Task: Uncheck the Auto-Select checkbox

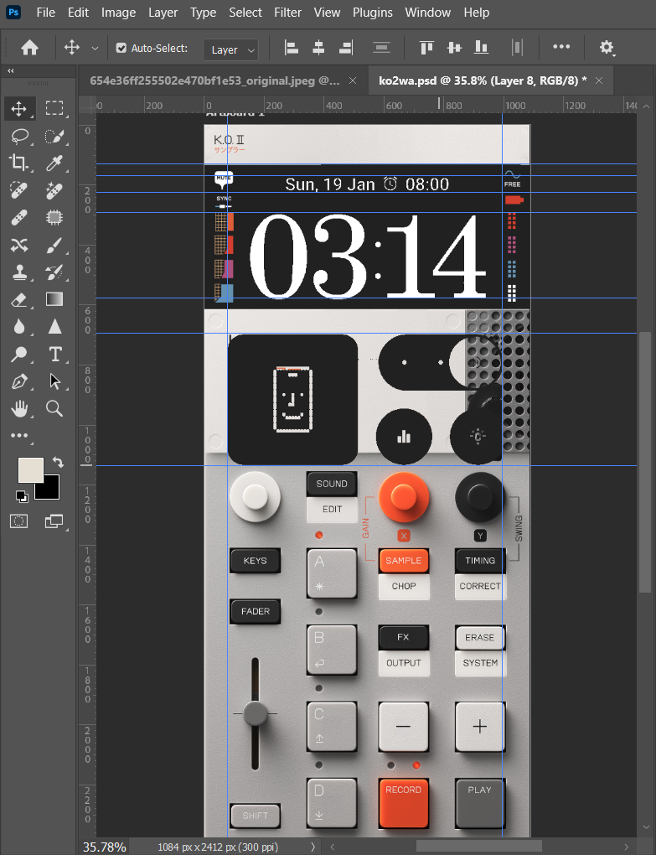Action: (x=121, y=49)
